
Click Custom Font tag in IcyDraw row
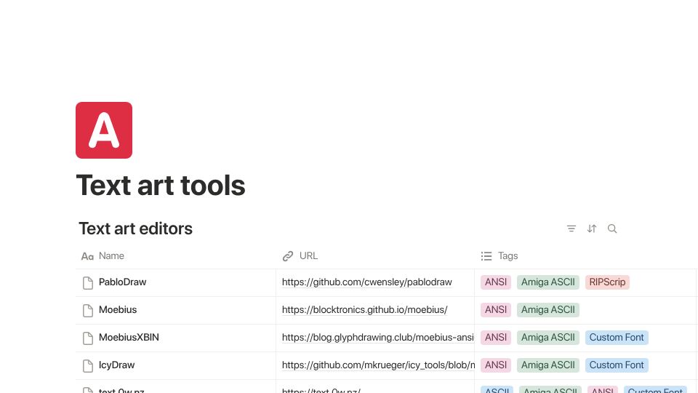pos(617,365)
